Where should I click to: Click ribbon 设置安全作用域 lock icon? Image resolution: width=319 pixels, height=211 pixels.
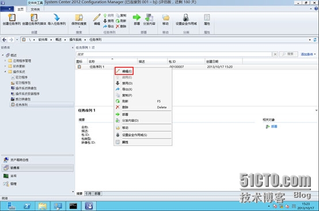point(186,17)
